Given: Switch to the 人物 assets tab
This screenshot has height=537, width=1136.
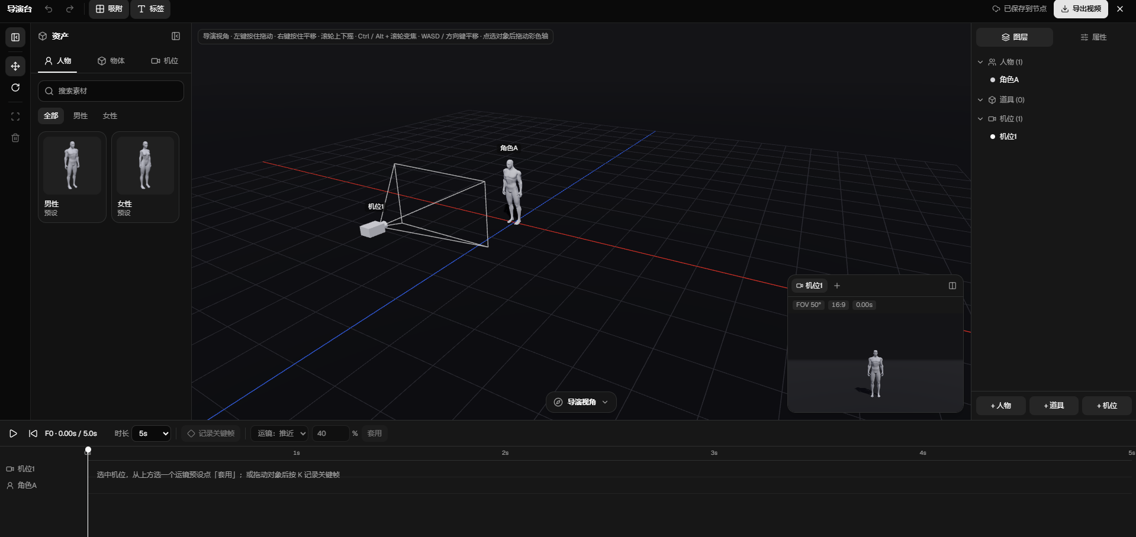Looking at the screenshot, I should [57, 61].
